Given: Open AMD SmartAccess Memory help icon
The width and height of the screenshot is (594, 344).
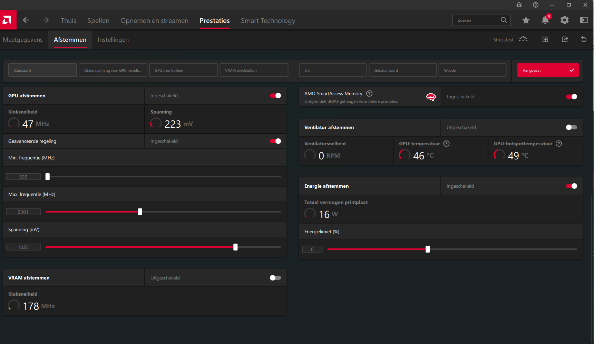Looking at the screenshot, I should point(369,94).
